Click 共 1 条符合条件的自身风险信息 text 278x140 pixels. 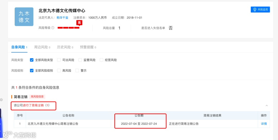click(x=35, y=88)
